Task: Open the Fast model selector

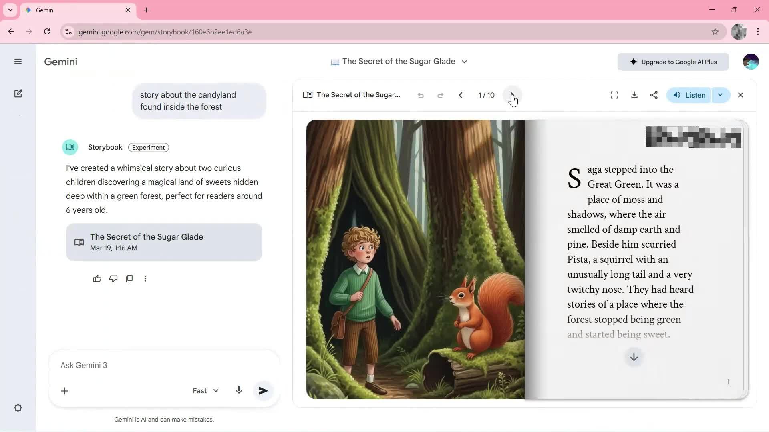Action: 205,391
